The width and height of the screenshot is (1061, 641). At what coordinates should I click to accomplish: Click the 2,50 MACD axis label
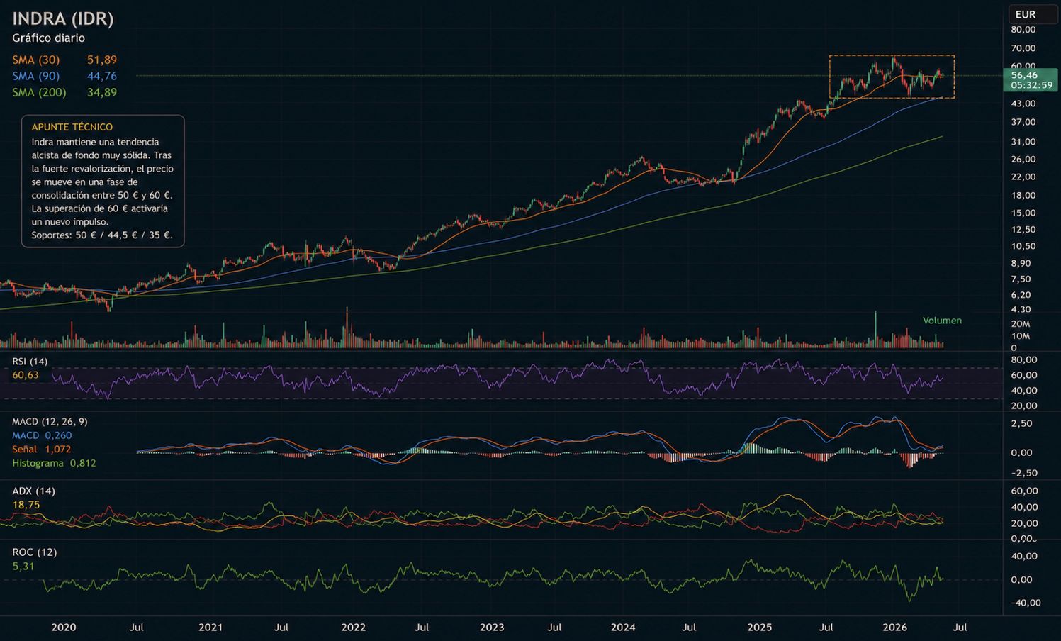click(1021, 424)
